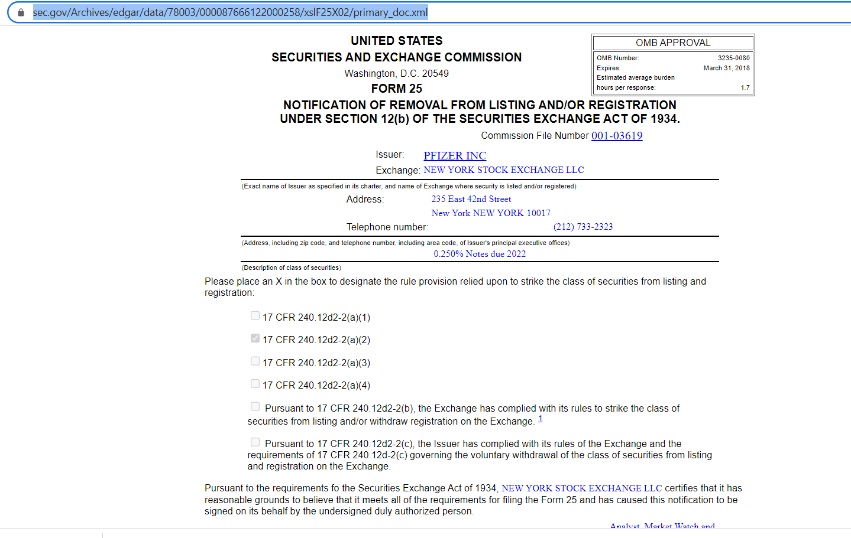Screen dimensions: 851x538
Task: Click the FORM 25 heading
Action: pyautogui.click(x=397, y=89)
